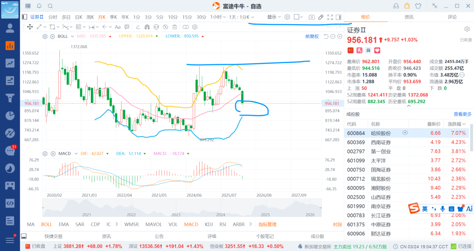The height and width of the screenshot is (251, 474).
Task: Zoom in chart with plus icon
Action: pyautogui.click(x=340, y=36)
